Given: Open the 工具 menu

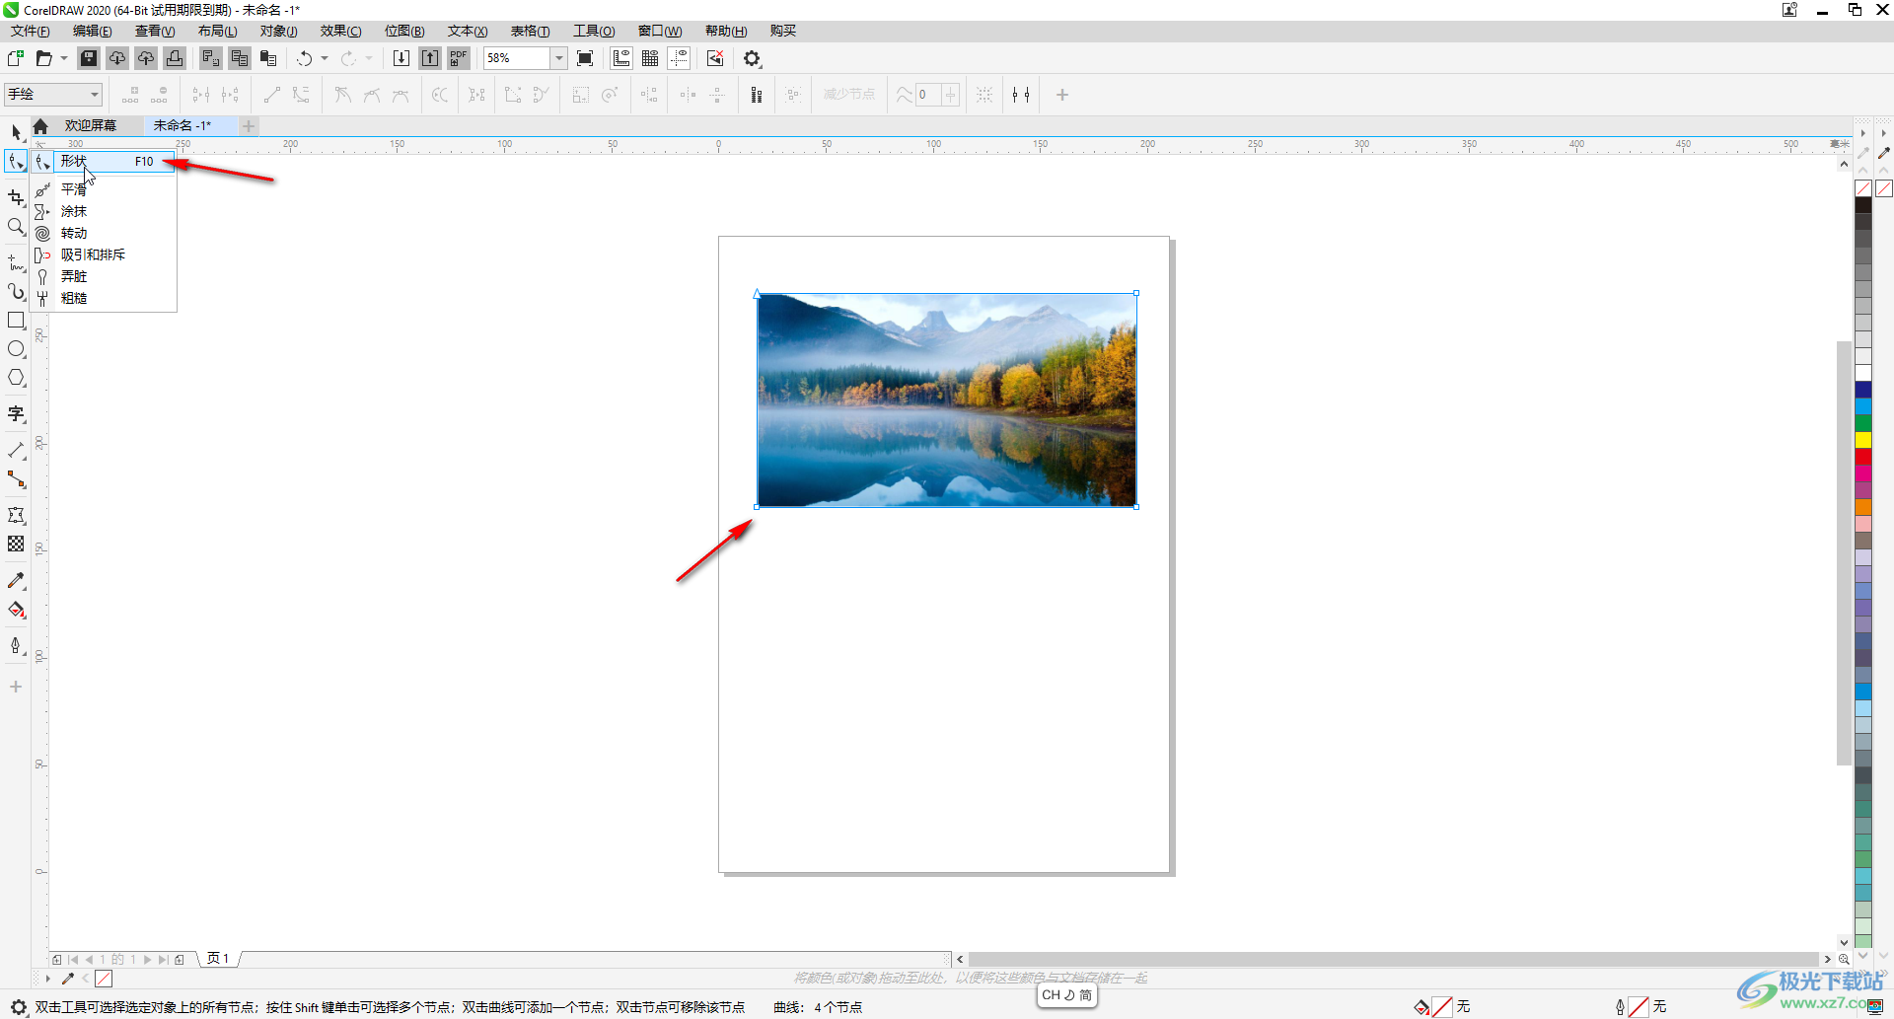Looking at the screenshot, I should pos(594,31).
